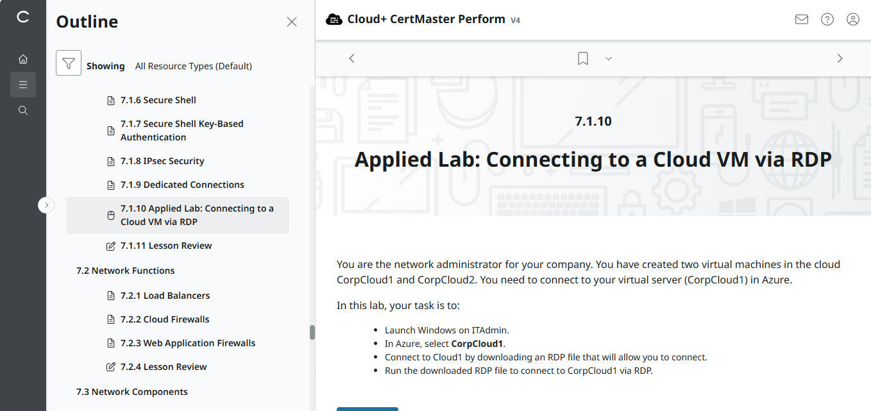Open the filter funnel button
The height and width of the screenshot is (411, 871).
pos(69,63)
